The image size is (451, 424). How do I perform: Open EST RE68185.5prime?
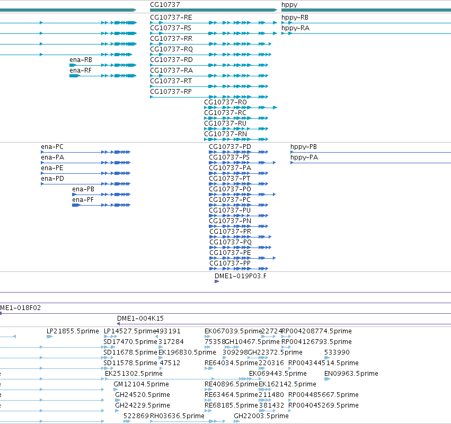(x=231, y=405)
